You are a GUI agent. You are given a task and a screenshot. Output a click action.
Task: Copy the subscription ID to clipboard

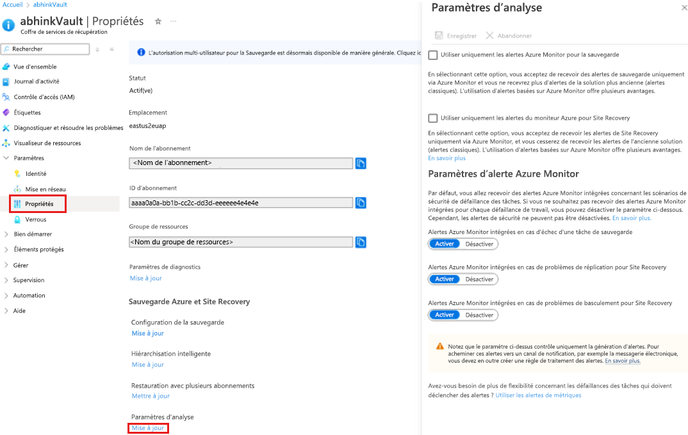pyautogui.click(x=361, y=203)
